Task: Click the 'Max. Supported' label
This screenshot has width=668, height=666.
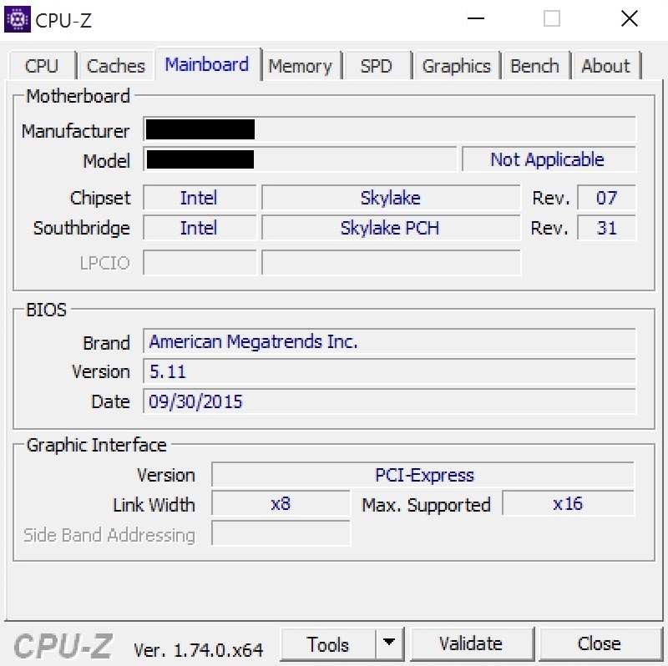Action: [x=426, y=506]
